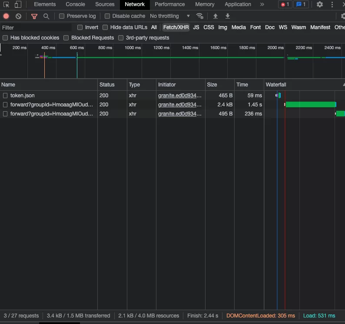
Task: Check the Disable cache option
Action: [x=107, y=16]
